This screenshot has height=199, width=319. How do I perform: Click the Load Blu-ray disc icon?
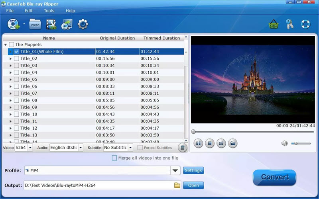pyautogui.click(x=13, y=25)
